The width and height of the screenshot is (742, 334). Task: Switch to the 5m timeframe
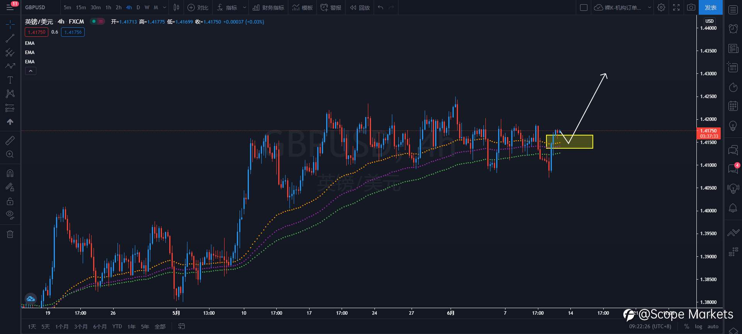[x=67, y=7]
